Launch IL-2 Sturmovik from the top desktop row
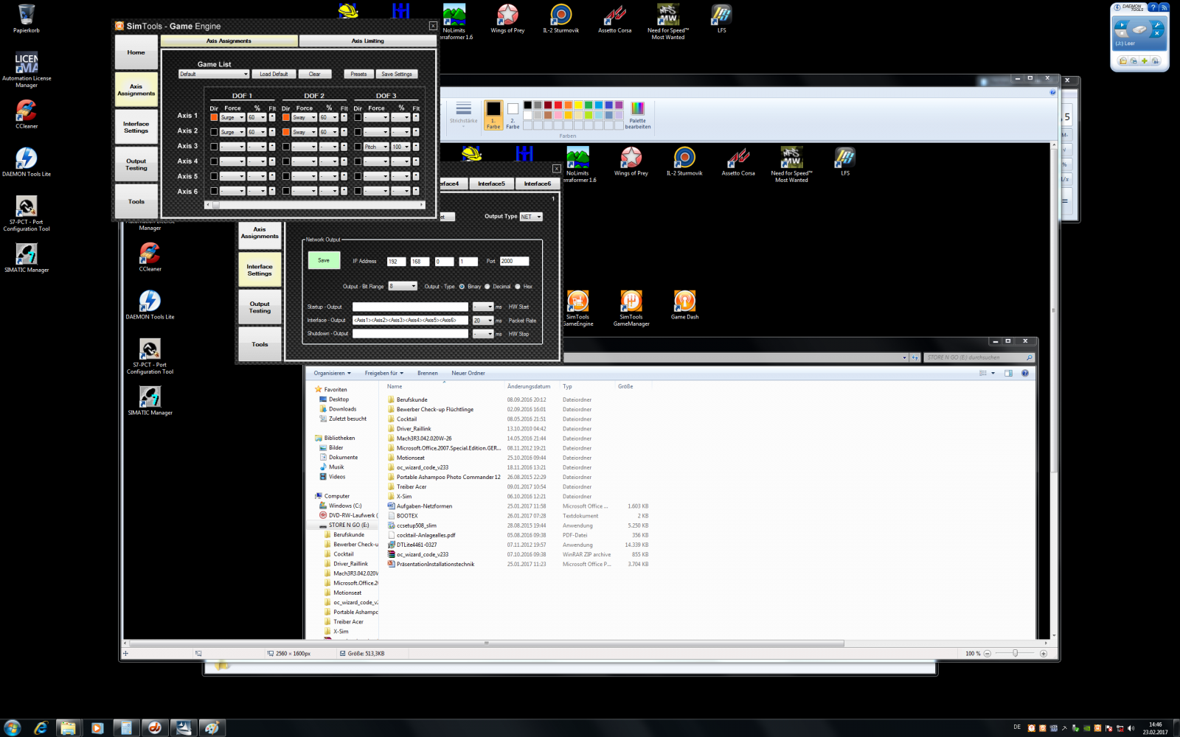The image size is (1180, 737). point(560,18)
